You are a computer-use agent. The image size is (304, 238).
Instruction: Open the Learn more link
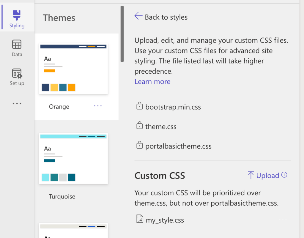[152, 82]
